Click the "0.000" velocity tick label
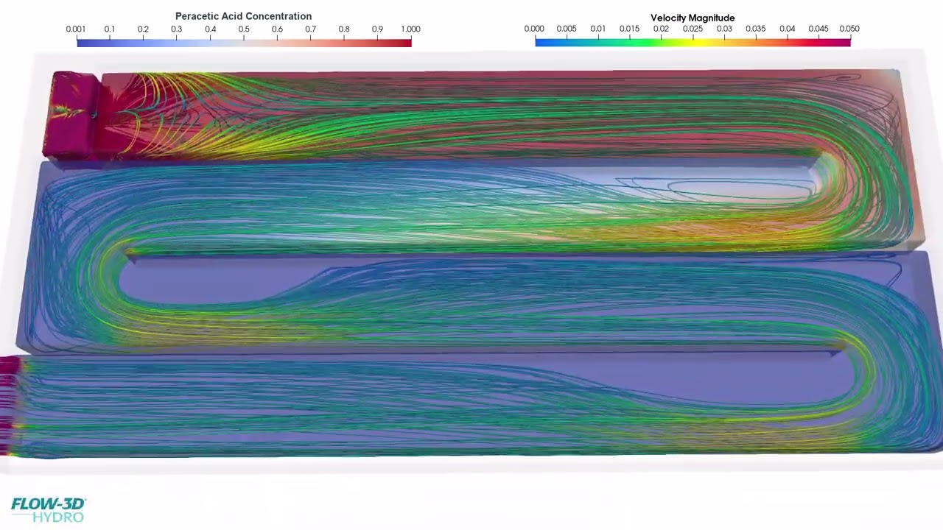 click(534, 29)
